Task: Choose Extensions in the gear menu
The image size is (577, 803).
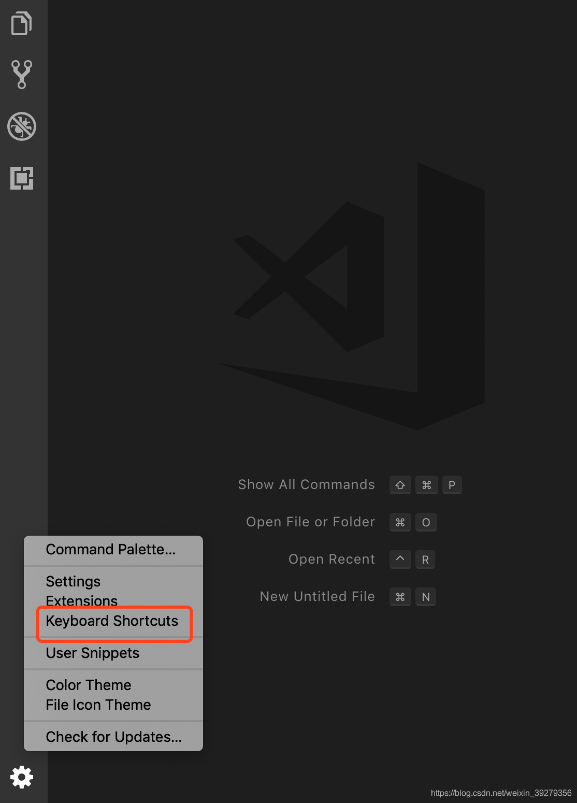Action: pos(113,601)
